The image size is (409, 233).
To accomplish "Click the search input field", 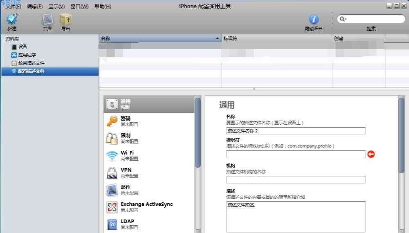I will (371, 19).
